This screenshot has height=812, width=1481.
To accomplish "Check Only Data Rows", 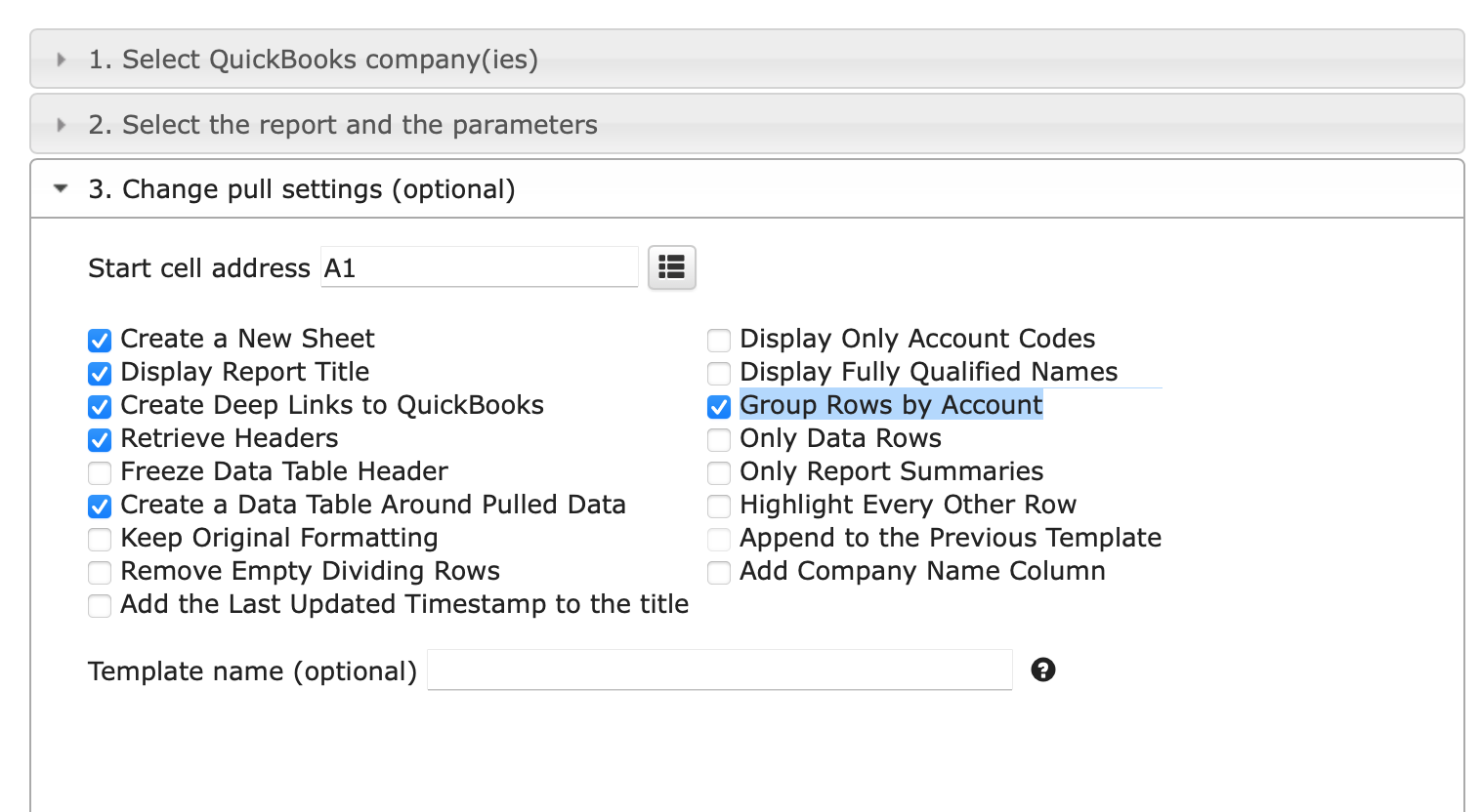I will coord(719,439).
